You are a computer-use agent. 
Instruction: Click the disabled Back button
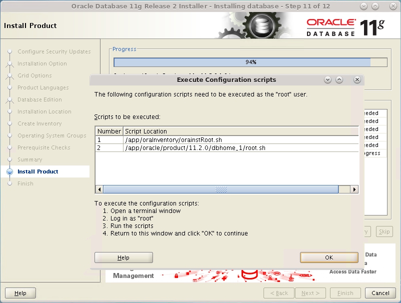tap(279, 293)
